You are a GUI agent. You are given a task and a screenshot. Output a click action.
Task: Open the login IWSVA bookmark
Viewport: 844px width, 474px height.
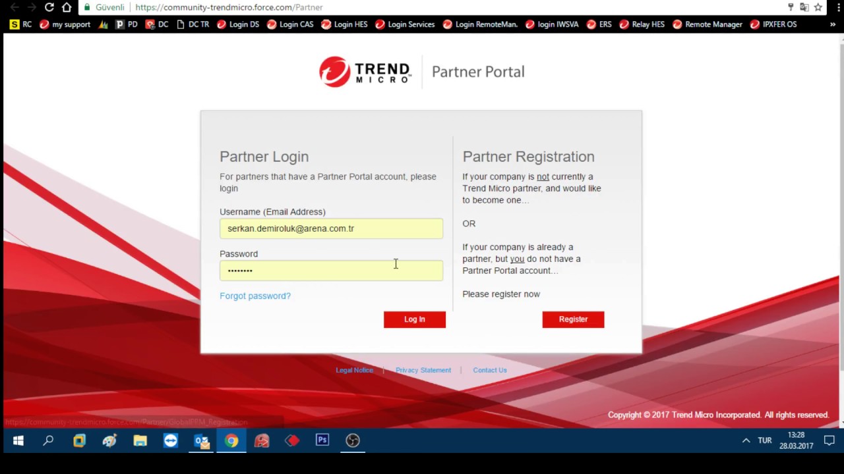click(x=552, y=24)
